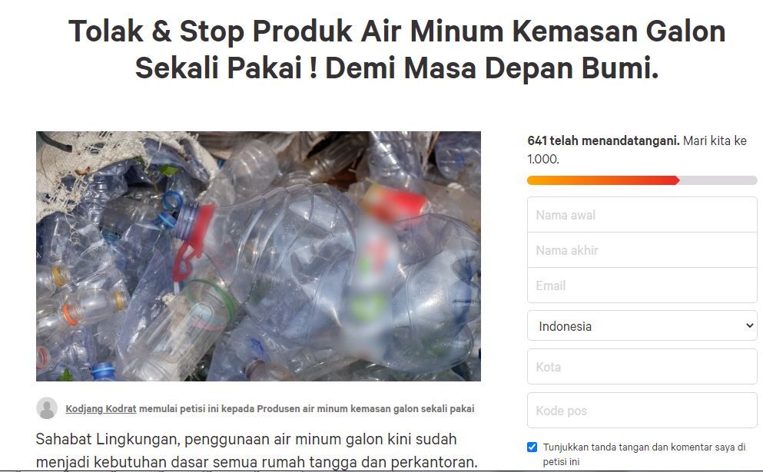Screen dimensions: 763x472
Task: Click the Tunjukkan tanda tangan checkbox label
Action: (x=644, y=454)
